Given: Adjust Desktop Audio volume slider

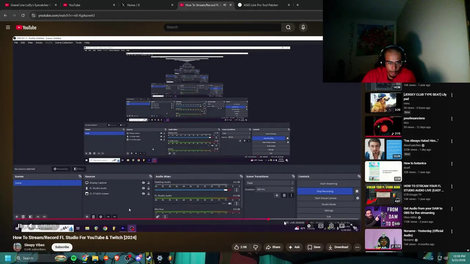Looking at the screenshot, I should pos(191,190).
